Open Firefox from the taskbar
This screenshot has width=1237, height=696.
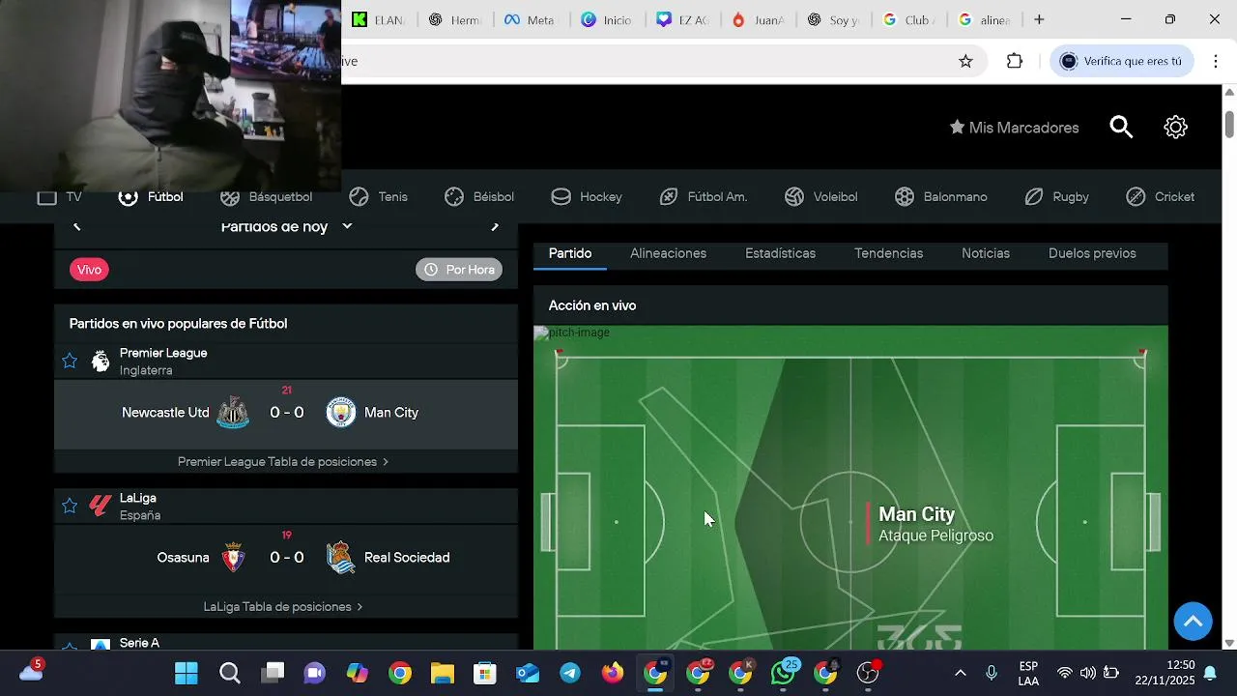coord(613,673)
